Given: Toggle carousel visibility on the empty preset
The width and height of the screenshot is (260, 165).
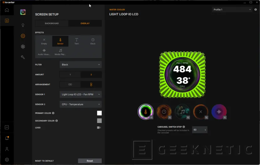Looking at the screenshot, I should [206, 117].
